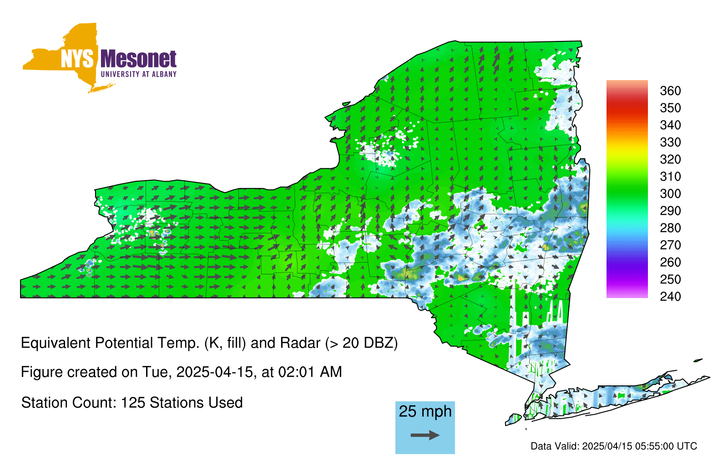728x455 pixels.
Task: Click the 'UNIVERSITY AT ALBANY' subtitle
Action: point(139,74)
